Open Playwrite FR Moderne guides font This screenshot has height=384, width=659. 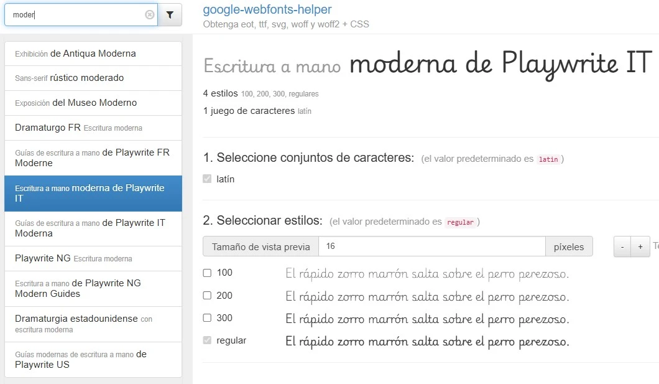[x=93, y=157]
